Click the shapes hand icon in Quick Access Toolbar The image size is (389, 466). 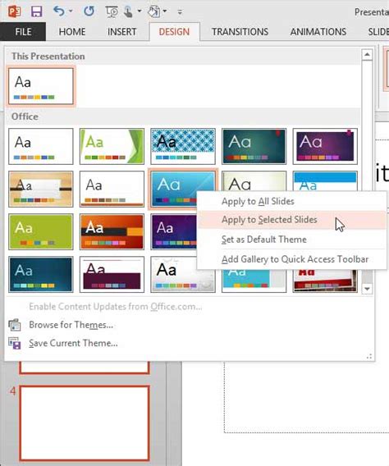[x=154, y=11]
